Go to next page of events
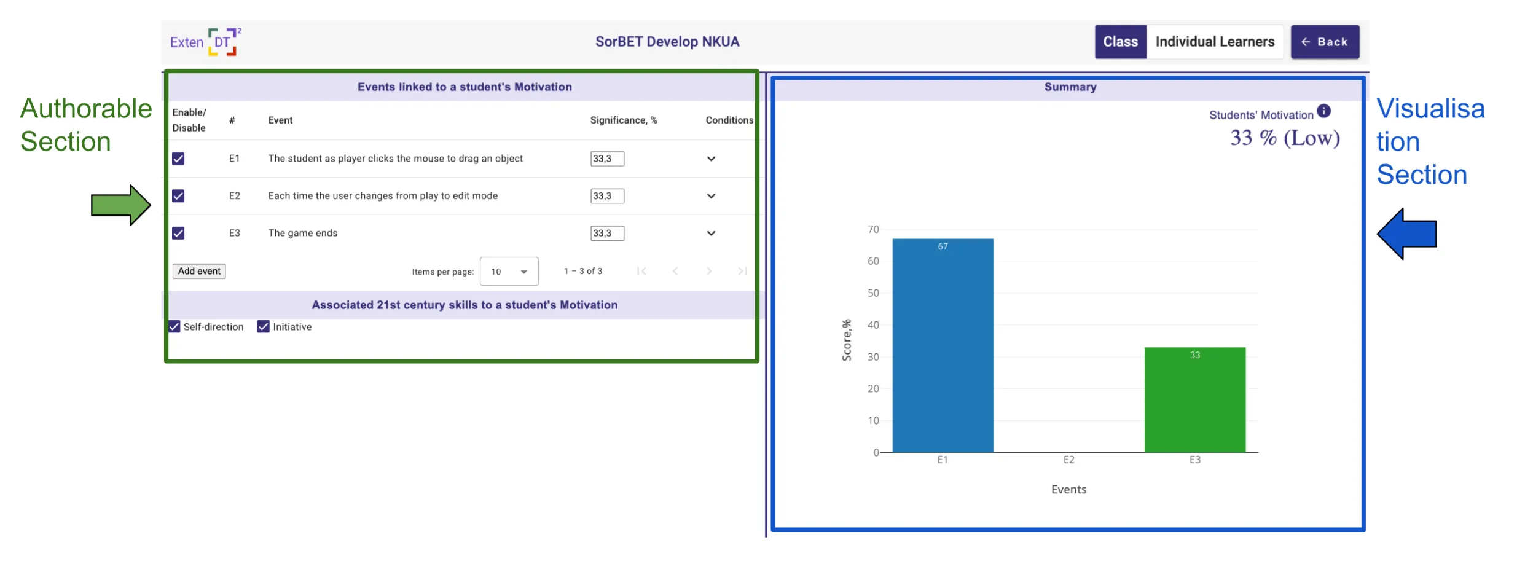The image size is (1525, 585). (x=709, y=271)
